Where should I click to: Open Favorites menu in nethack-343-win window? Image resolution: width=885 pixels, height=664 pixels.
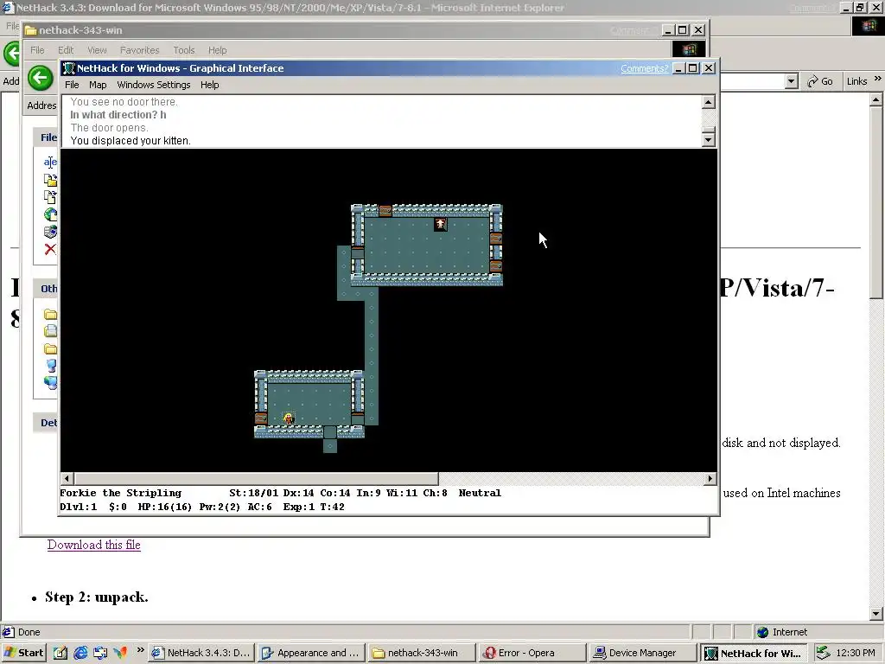[139, 50]
